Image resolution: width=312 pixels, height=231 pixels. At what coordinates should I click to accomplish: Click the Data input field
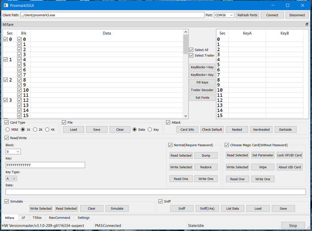156,192
